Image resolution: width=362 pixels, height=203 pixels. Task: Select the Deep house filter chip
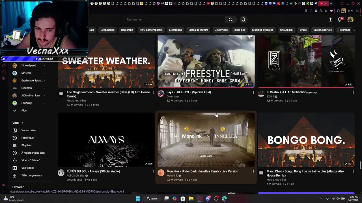click(107, 30)
